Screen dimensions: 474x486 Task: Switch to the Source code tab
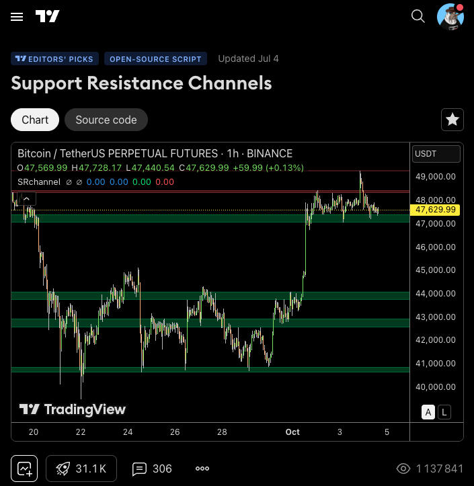pos(106,120)
